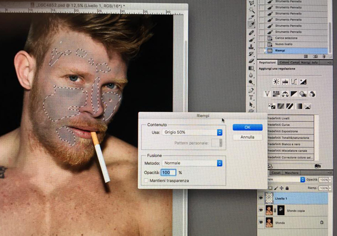Open the layer blend mode dropdown
This screenshot has width=337, height=236.
(286, 179)
